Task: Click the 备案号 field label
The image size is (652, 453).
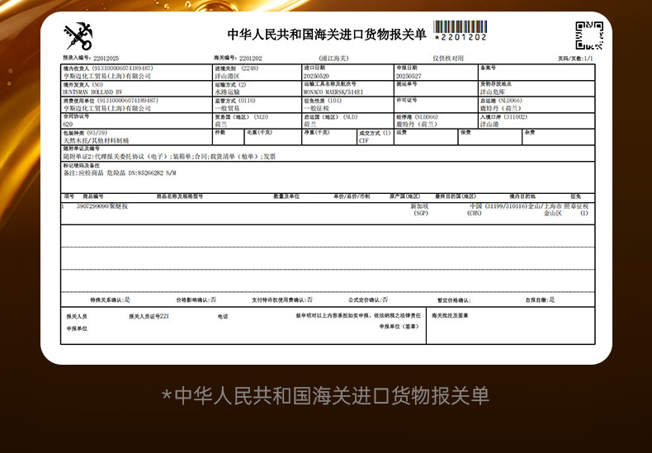Action: point(488,68)
